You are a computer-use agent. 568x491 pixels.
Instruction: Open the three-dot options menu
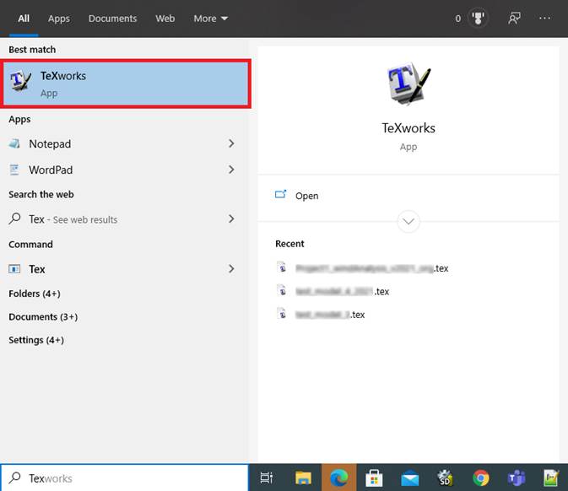[x=544, y=18]
